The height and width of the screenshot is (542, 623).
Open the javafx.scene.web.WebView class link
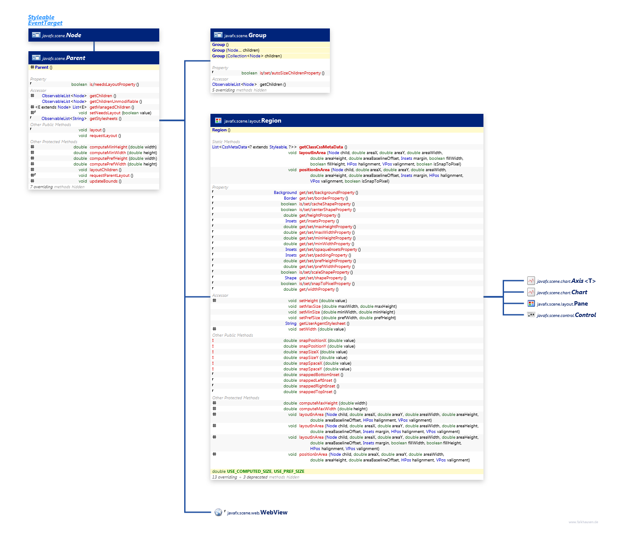257,512
